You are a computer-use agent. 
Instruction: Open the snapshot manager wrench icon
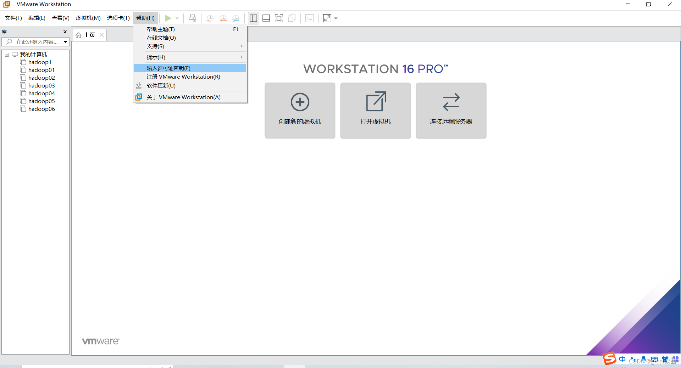(236, 18)
